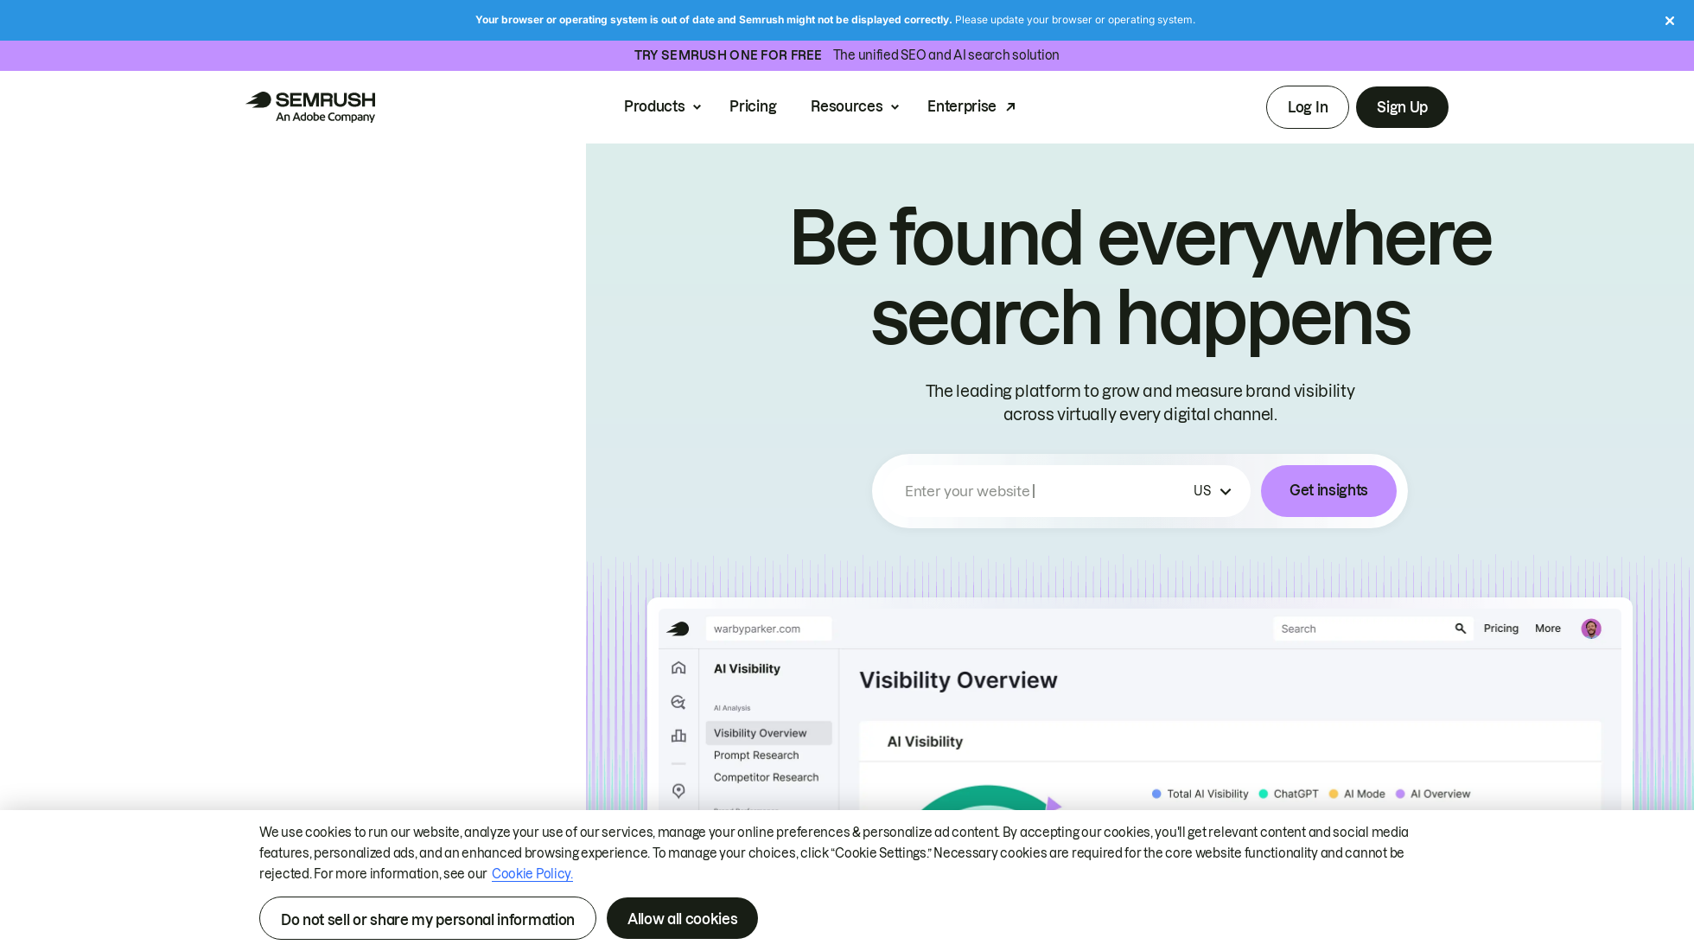1694x951 pixels.
Task: Open the Cookie Policy link
Action: (x=532, y=874)
